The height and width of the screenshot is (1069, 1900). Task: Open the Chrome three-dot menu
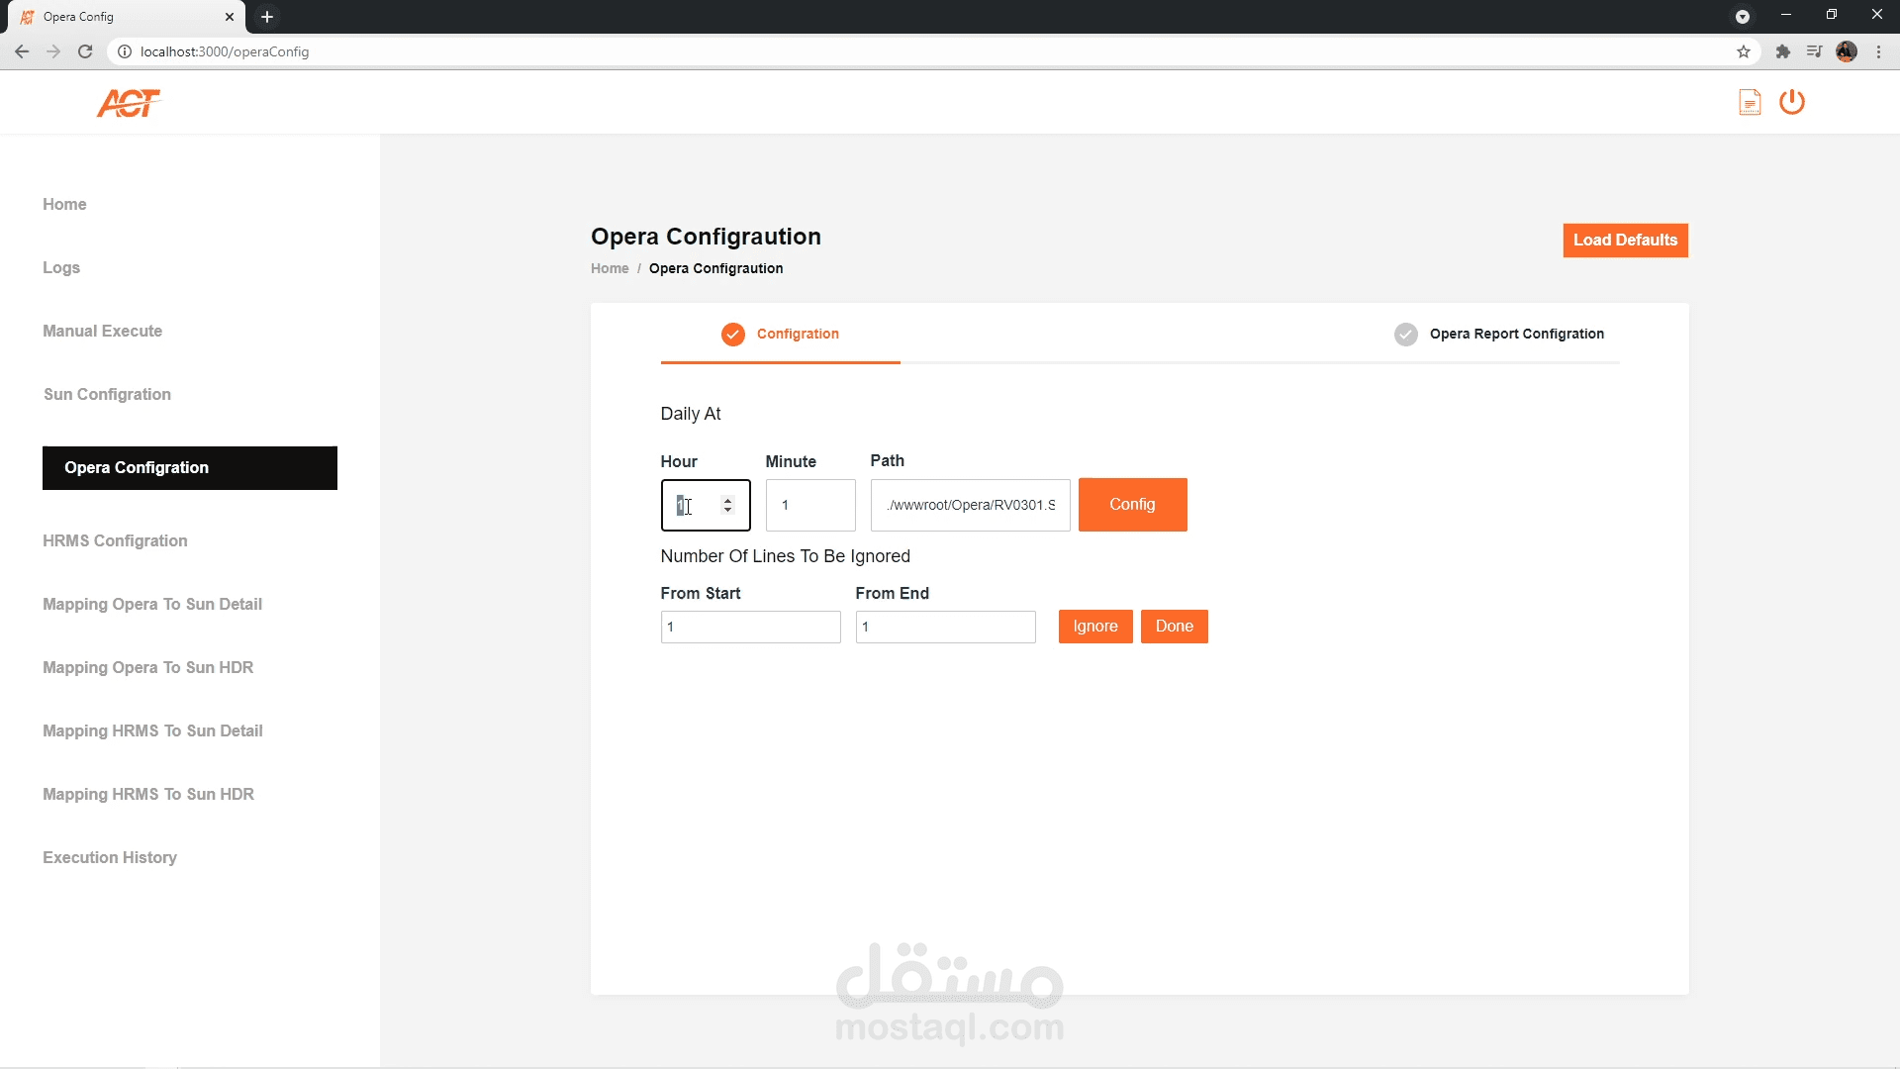point(1878,51)
